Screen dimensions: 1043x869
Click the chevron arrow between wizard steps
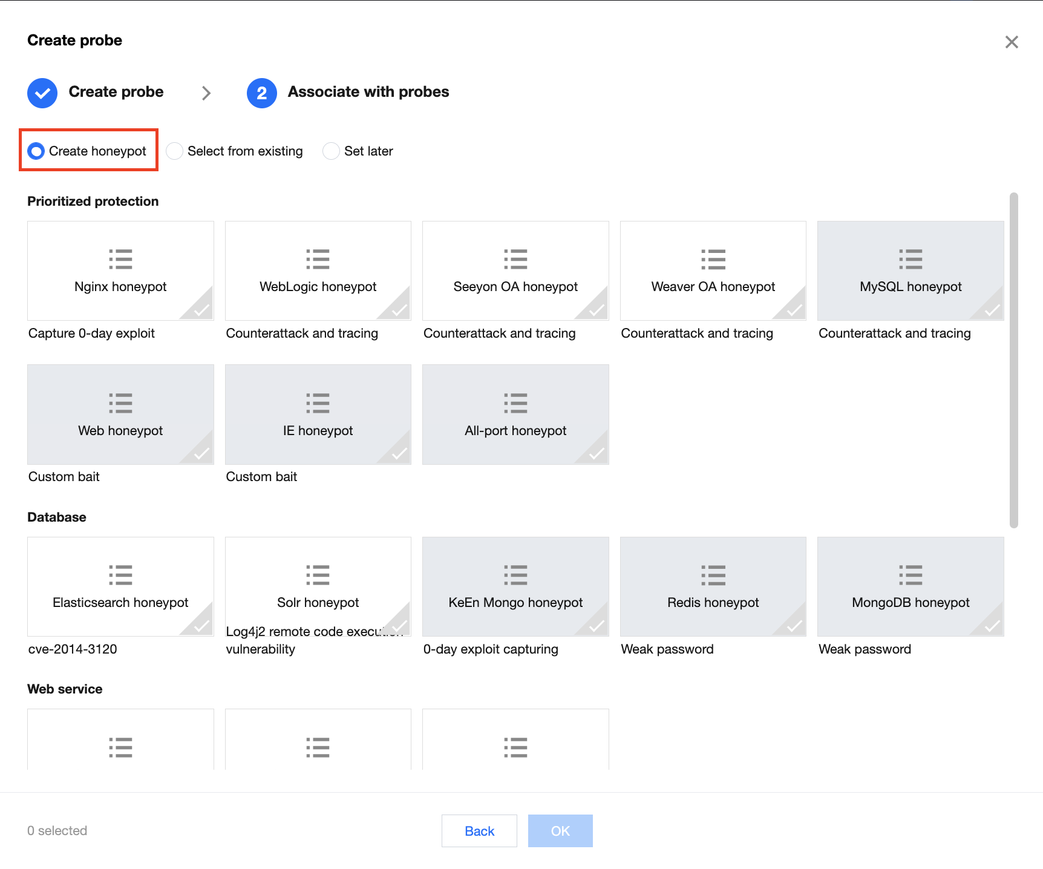click(x=206, y=93)
